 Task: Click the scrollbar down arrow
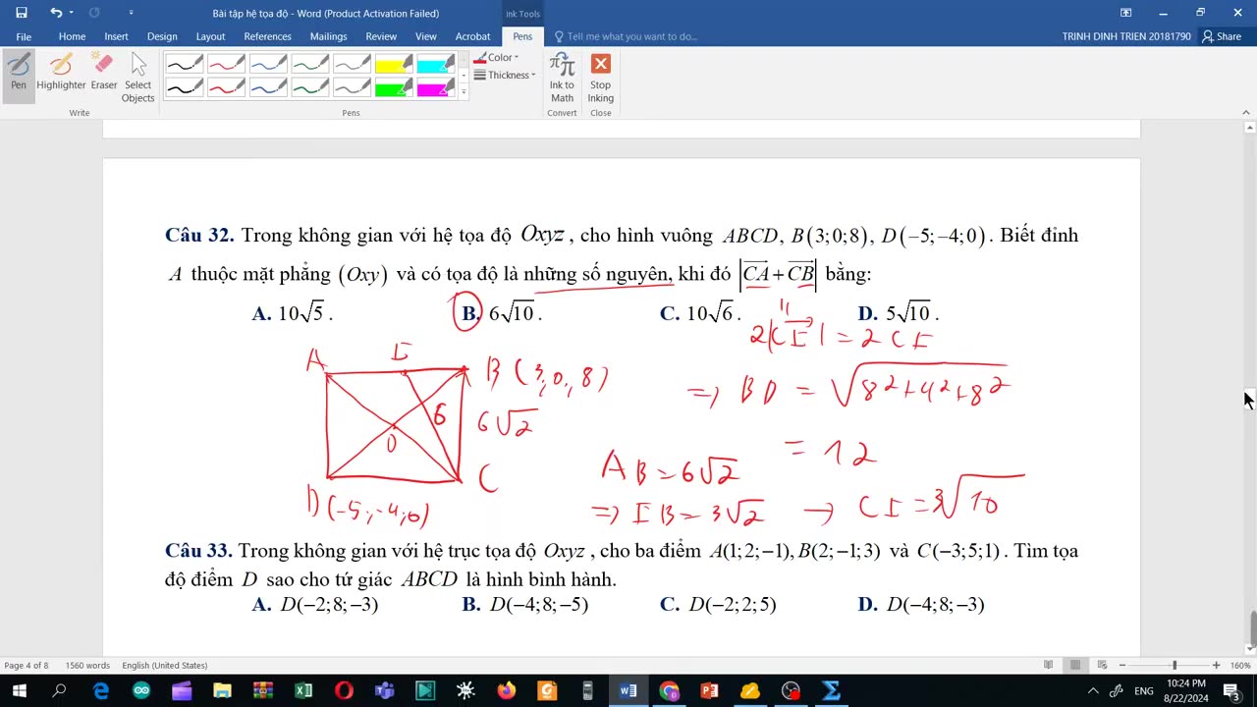coord(1250,648)
